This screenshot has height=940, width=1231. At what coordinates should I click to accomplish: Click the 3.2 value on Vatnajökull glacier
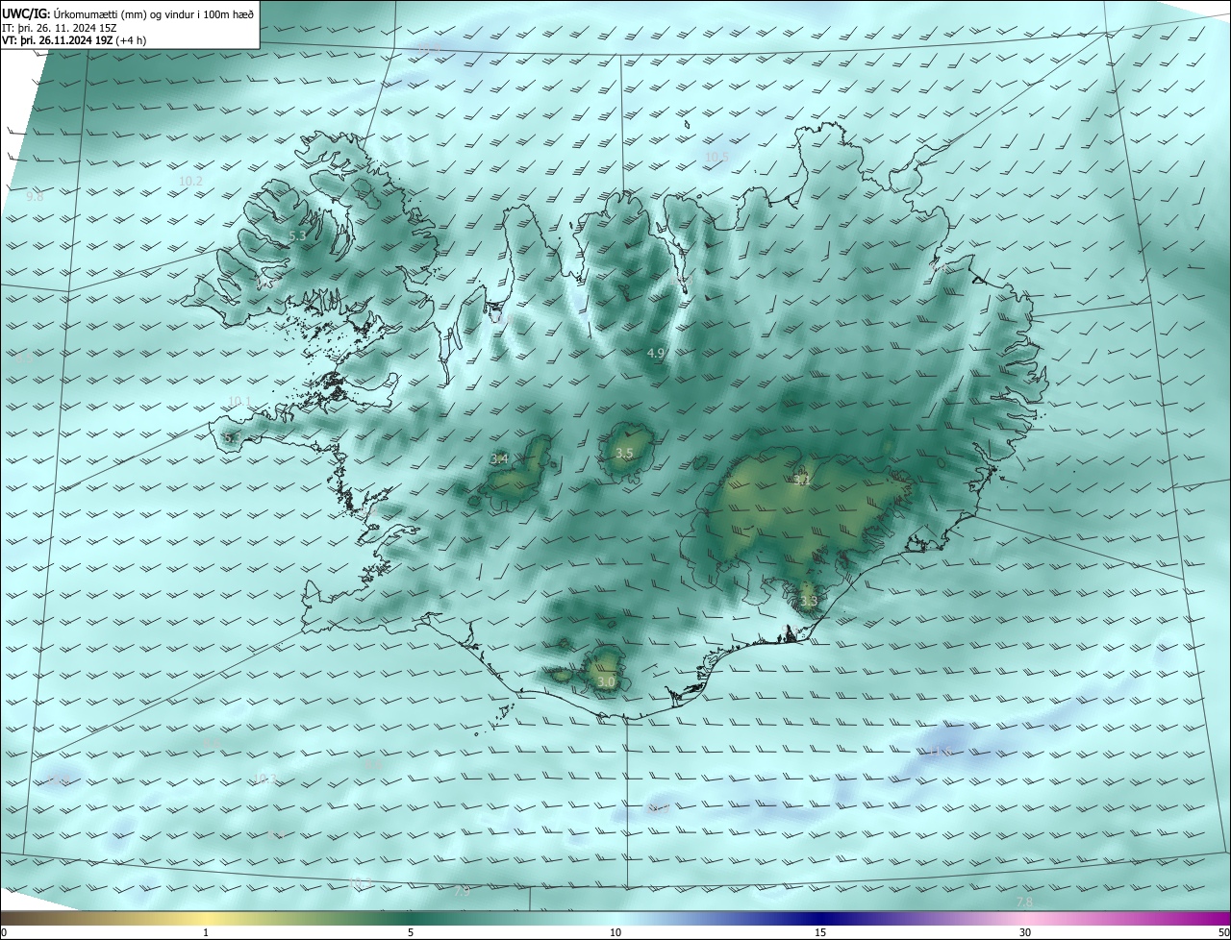point(802,479)
